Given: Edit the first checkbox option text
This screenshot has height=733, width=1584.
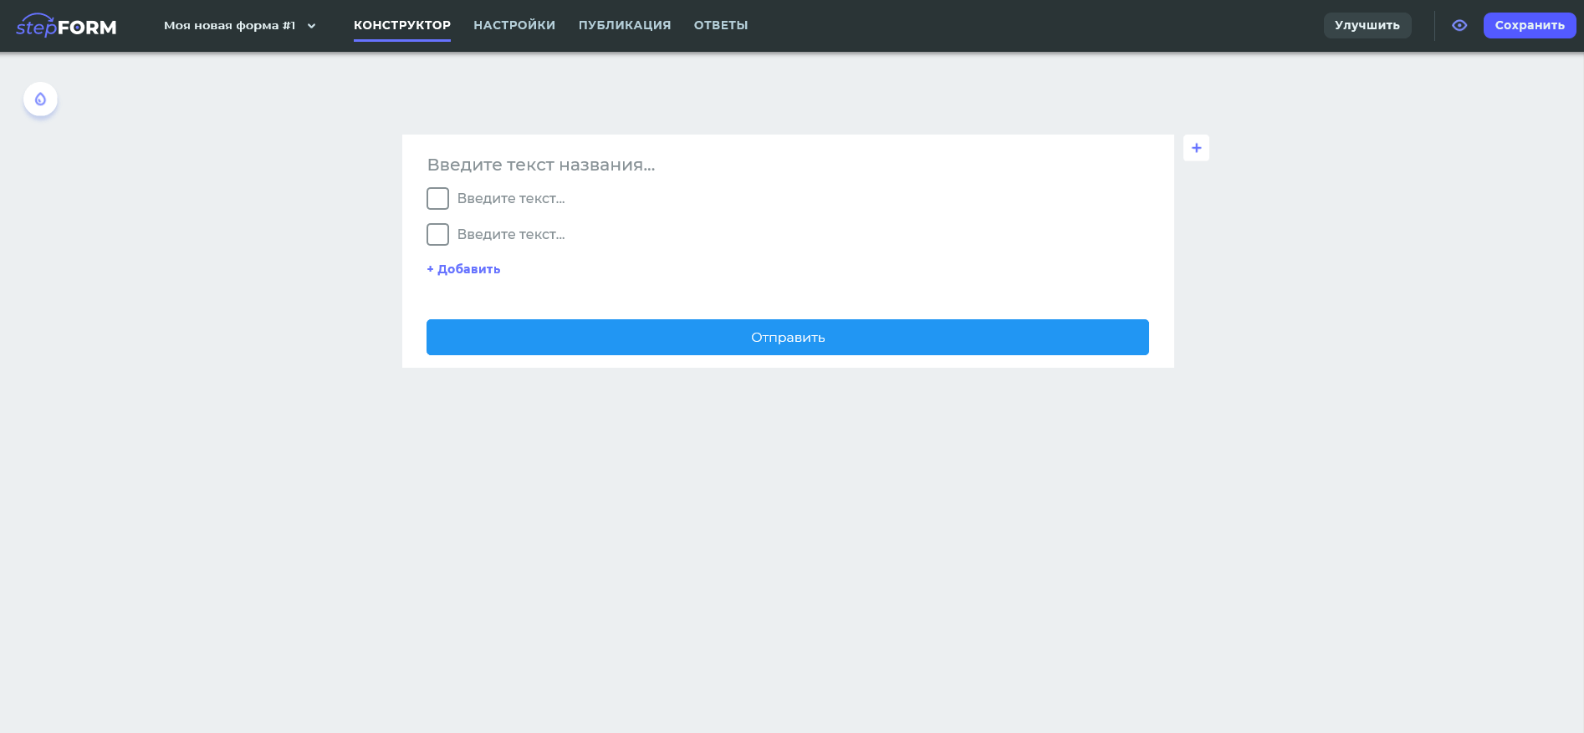Looking at the screenshot, I should (x=511, y=199).
